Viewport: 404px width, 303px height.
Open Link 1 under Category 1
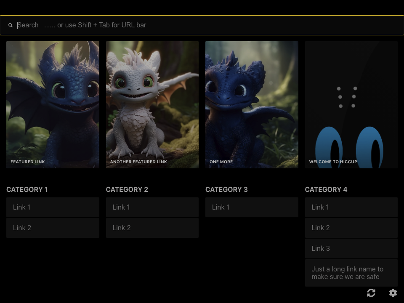click(53, 207)
